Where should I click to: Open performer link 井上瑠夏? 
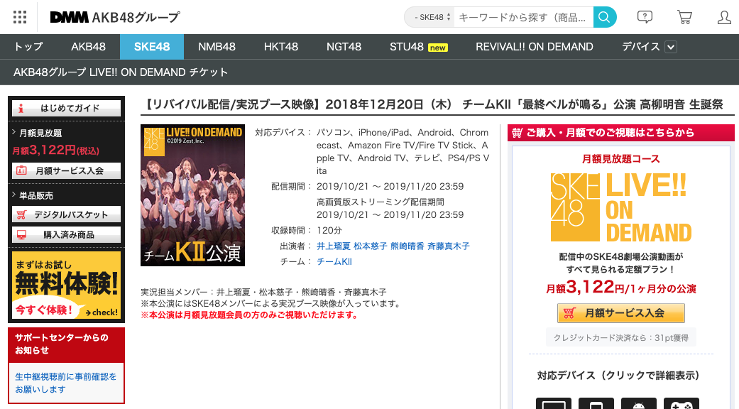[x=334, y=246]
